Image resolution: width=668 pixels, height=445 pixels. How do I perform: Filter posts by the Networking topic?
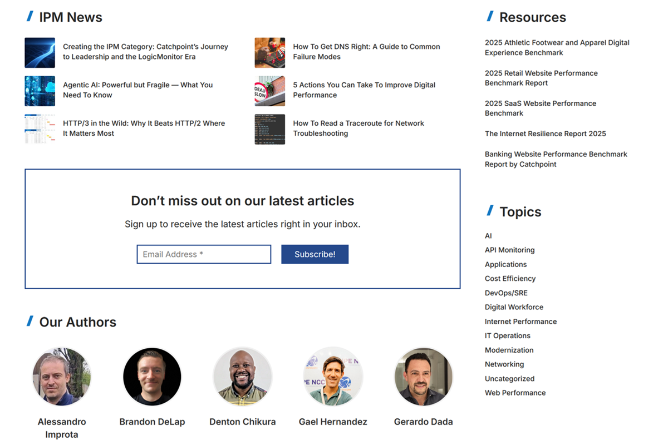click(504, 364)
